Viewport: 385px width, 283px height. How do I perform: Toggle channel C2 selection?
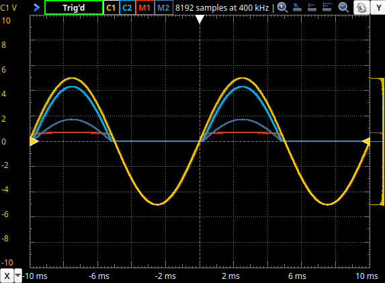(127, 8)
